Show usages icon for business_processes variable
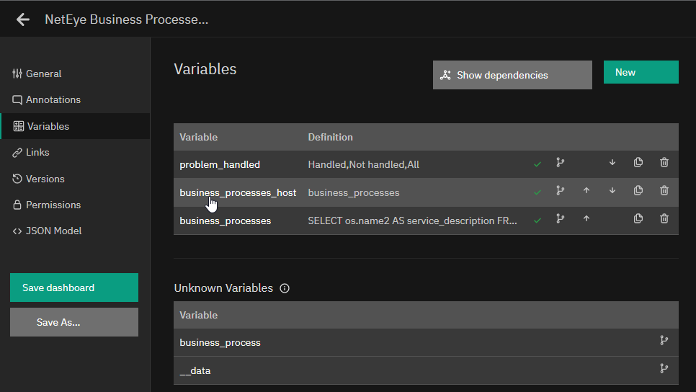 point(560,218)
